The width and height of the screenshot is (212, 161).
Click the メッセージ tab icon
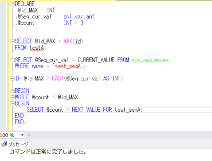pyautogui.click(x=4, y=144)
